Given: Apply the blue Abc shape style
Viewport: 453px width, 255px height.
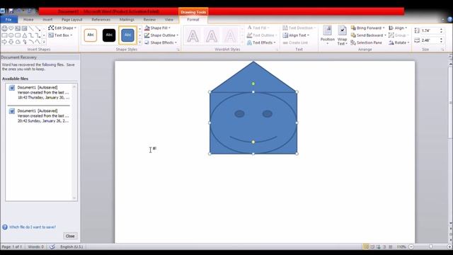Looking at the screenshot, I should coord(127,35).
